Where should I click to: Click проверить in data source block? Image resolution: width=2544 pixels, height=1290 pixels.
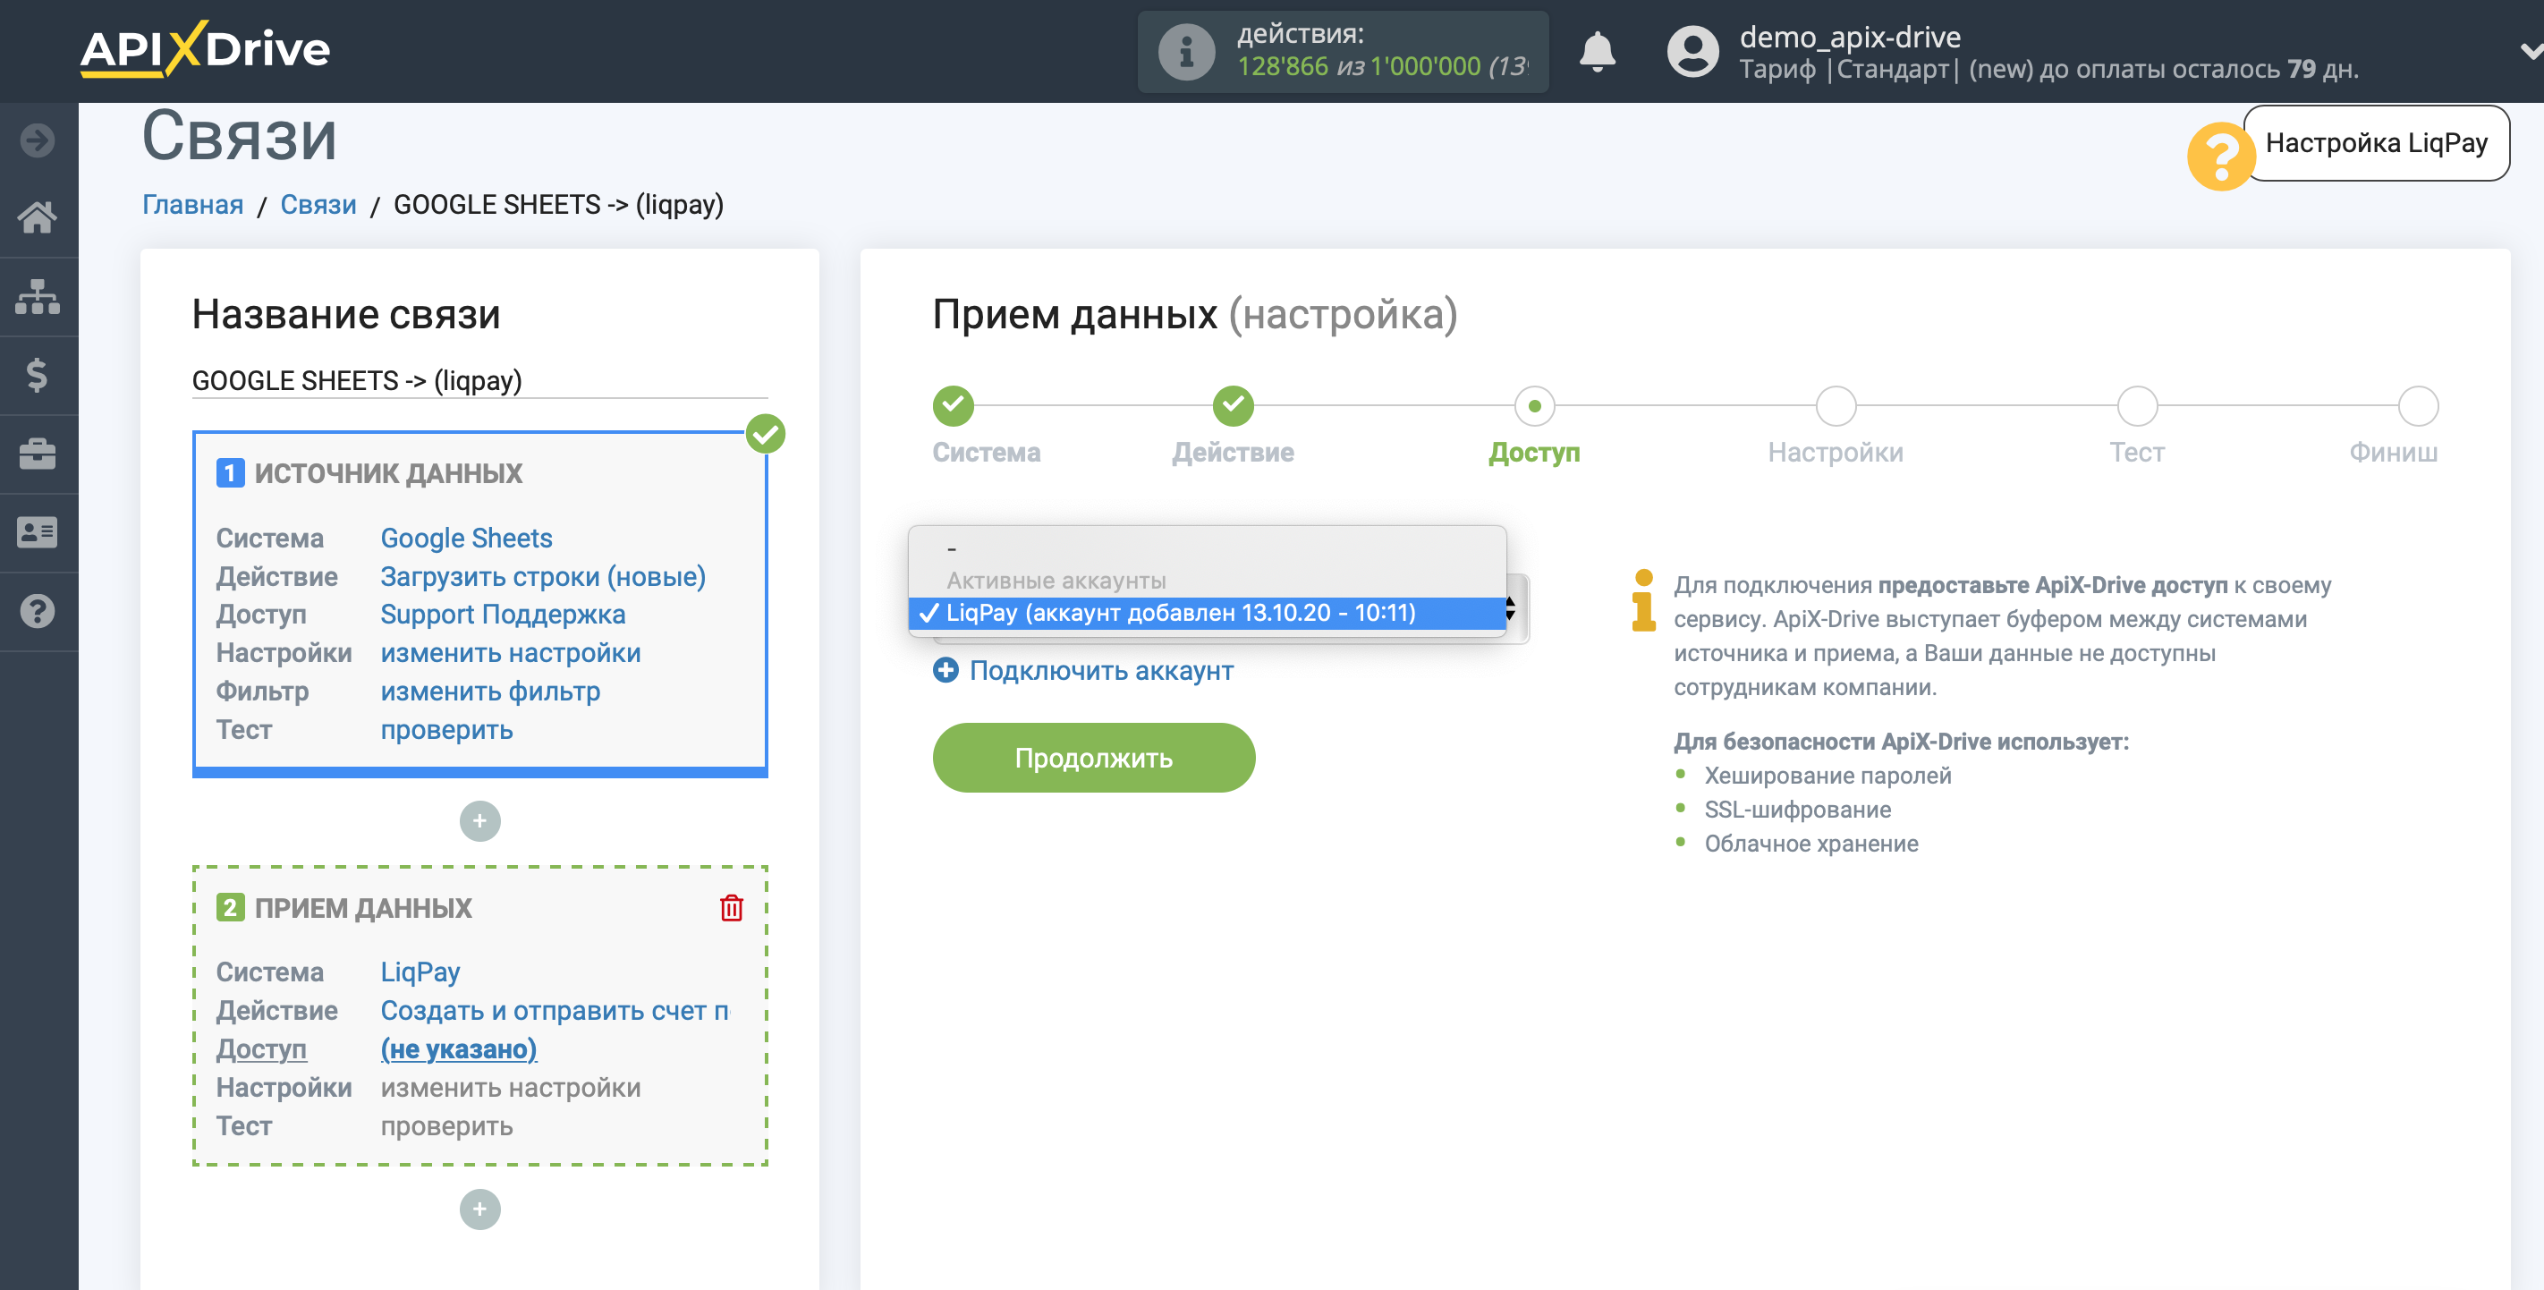point(446,730)
